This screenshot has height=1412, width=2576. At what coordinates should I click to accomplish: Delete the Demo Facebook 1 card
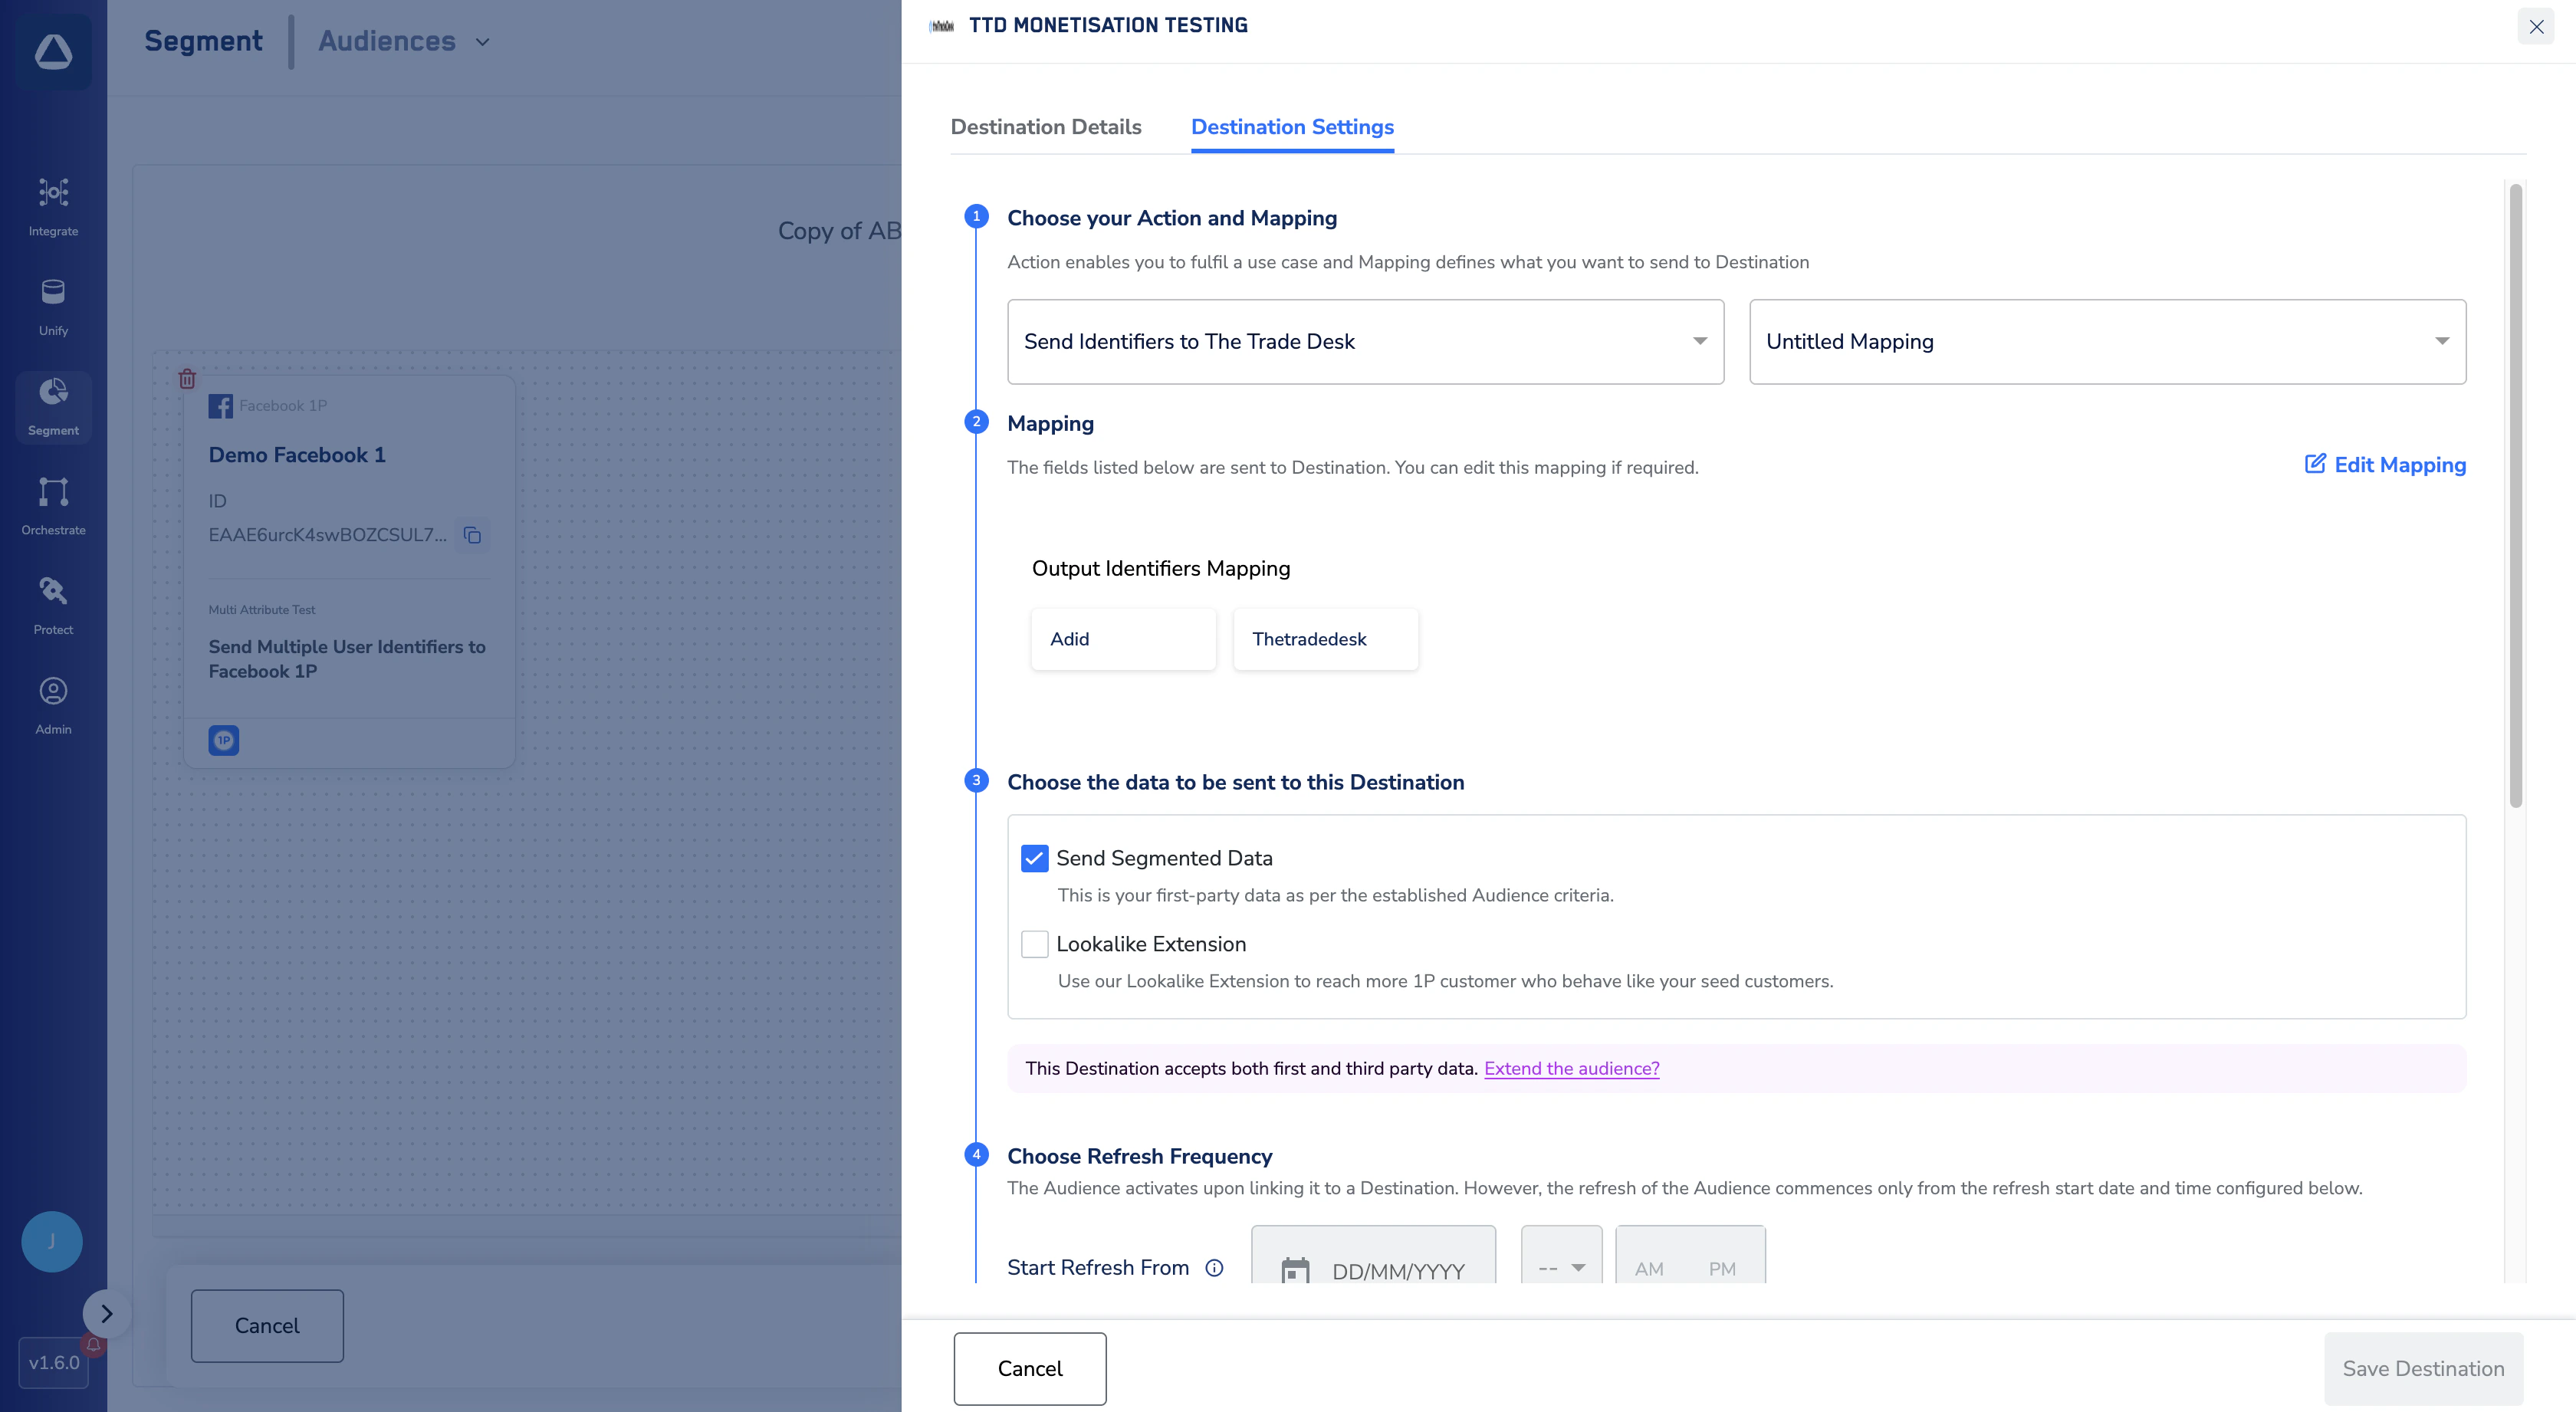187,379
